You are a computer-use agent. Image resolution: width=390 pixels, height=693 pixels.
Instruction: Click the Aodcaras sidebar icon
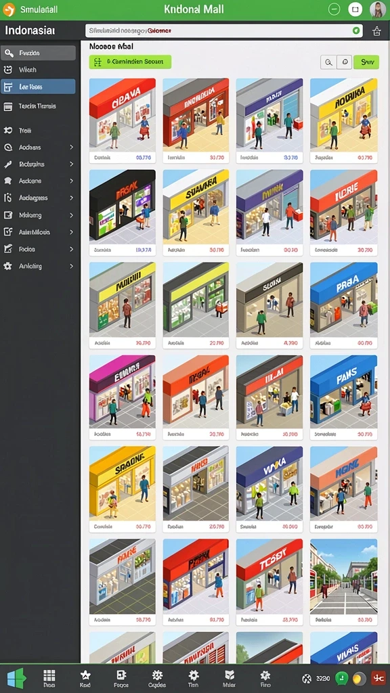(x=7, y=147)
